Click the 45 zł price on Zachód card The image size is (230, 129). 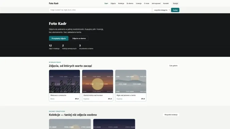(110, 99)
